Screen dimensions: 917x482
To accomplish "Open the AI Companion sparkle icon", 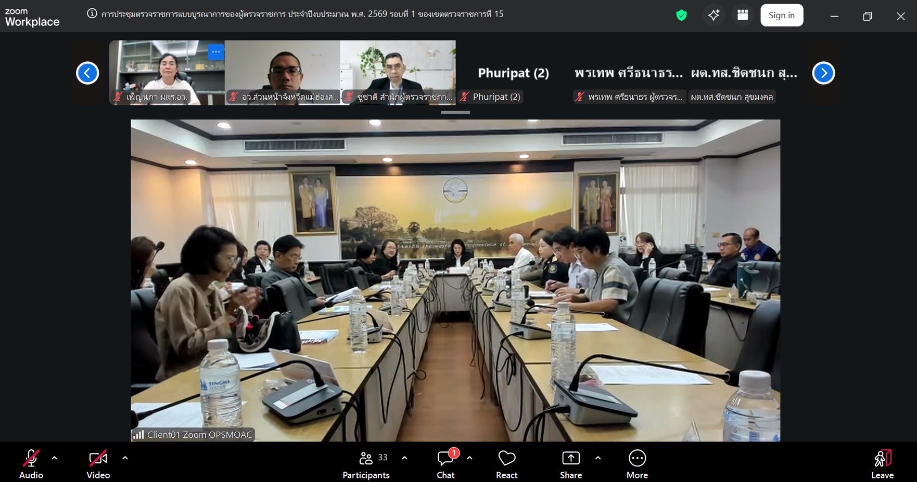I will (x=714, y=16).
